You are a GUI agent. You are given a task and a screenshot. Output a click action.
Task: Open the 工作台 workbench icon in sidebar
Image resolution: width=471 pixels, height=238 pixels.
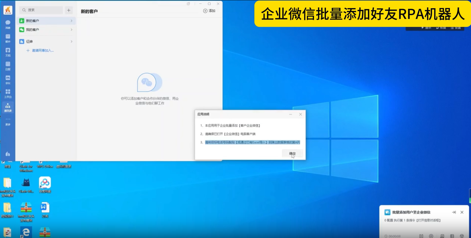click(8, 93)
